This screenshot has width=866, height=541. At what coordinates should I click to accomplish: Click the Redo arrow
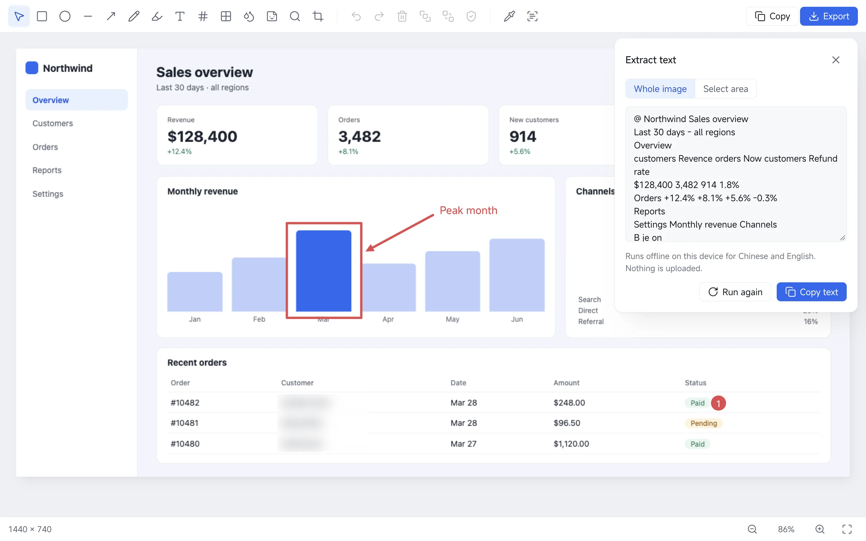[x=379, y=16]
